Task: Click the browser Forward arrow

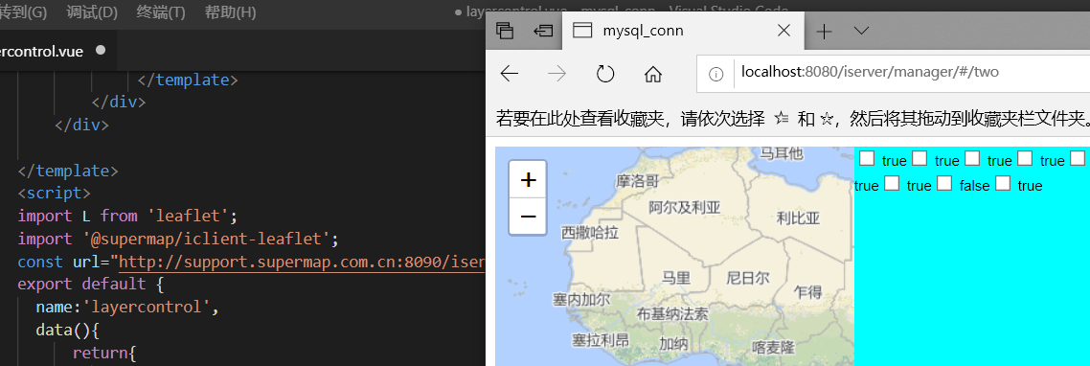Action: (x=556, y=74)
